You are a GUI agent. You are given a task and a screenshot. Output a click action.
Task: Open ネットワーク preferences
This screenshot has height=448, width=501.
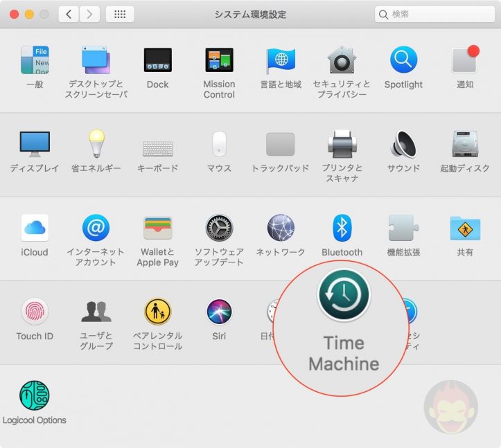[281, 228]
